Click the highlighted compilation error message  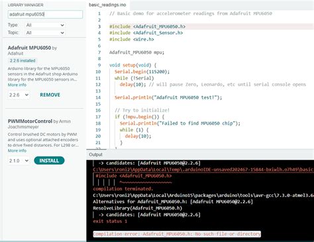[177, 234]
